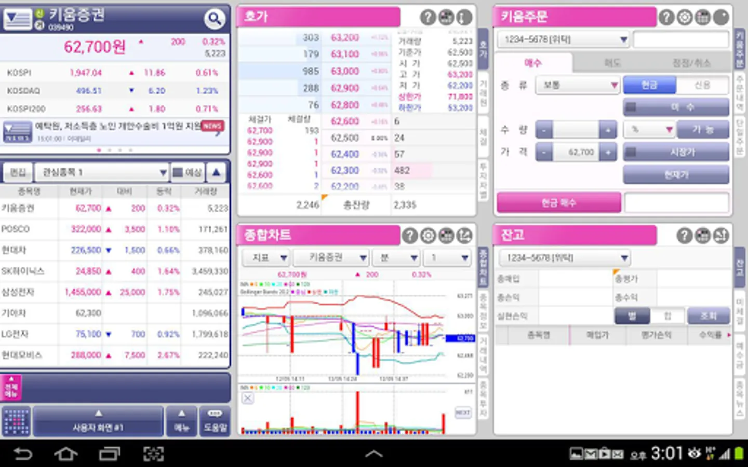The height and width of the screenshot is (467, 748).
Task: Select 합 toggle in 잔고 panel
Action: point(667,315)
